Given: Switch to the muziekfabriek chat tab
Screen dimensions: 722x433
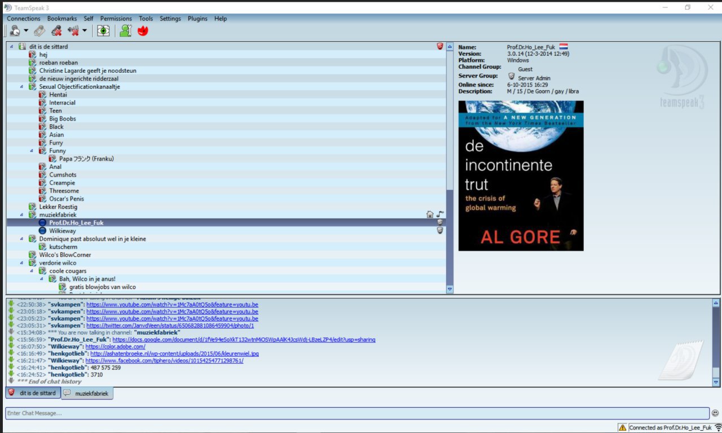Looking at the screenshot, I should [89, 393].
